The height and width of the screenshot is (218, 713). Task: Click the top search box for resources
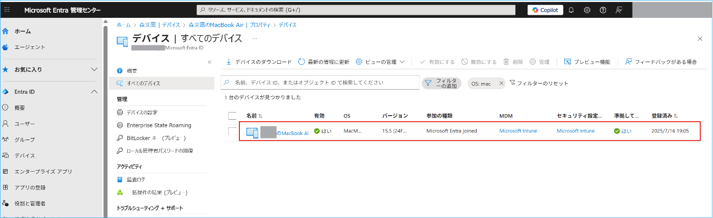click(356, 10)
